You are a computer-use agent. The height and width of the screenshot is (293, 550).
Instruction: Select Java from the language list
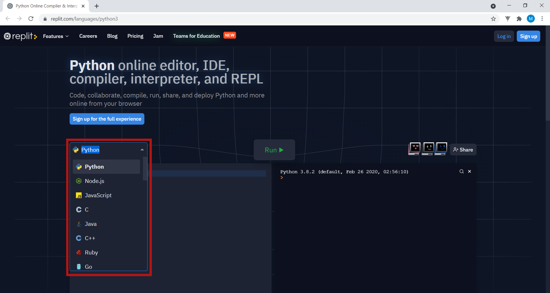point(106,224)
